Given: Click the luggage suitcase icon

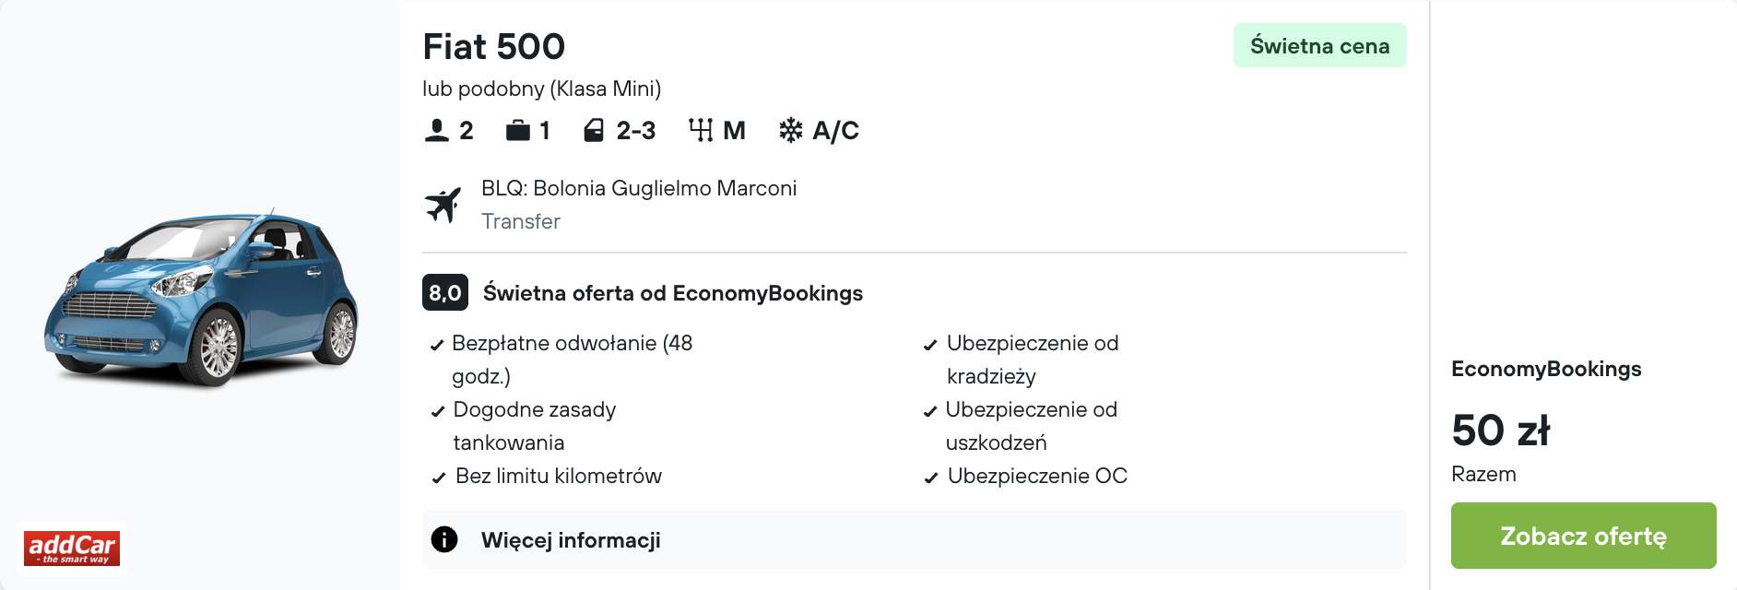Looking at the screenshot, I should tap(518, 130).
